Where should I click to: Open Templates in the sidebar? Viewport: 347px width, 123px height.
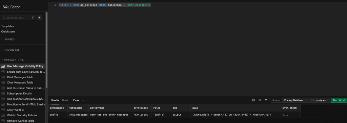7,26
